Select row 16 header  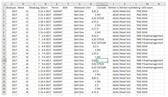coord(4,60)
